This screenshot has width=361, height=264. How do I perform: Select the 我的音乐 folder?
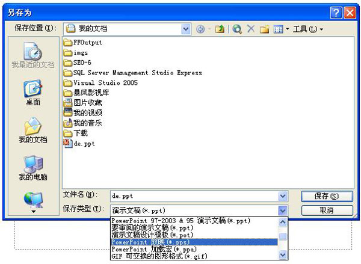pos(83,123)
